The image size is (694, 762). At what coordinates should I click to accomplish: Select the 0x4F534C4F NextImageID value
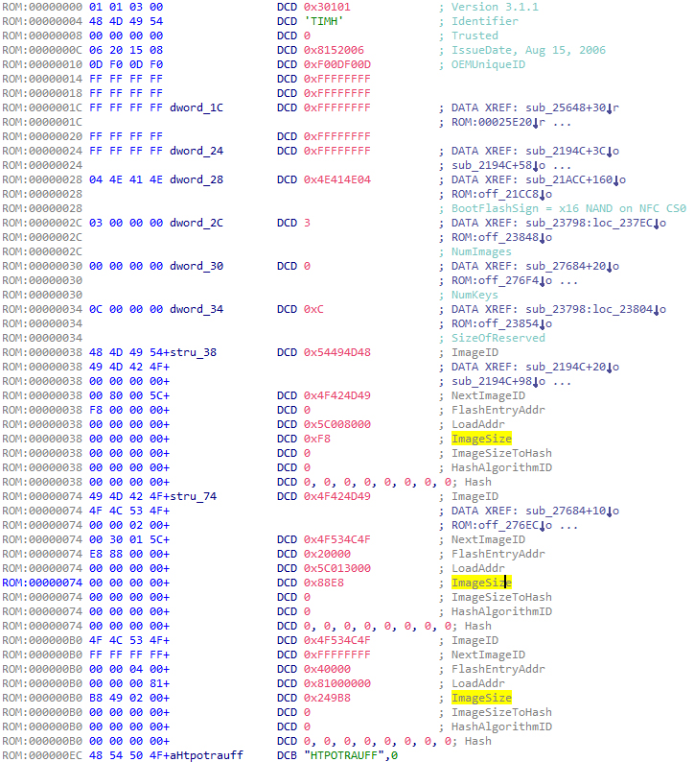(337, 539)
